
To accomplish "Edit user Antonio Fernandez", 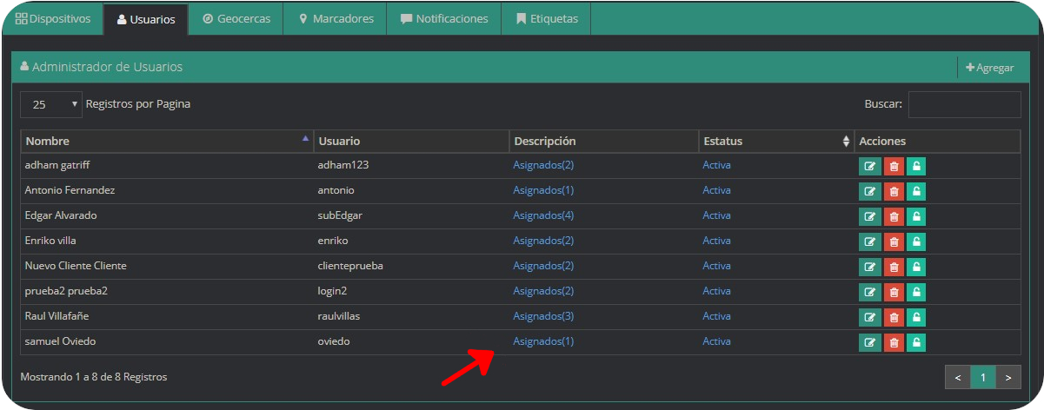I will click(869, 191).
